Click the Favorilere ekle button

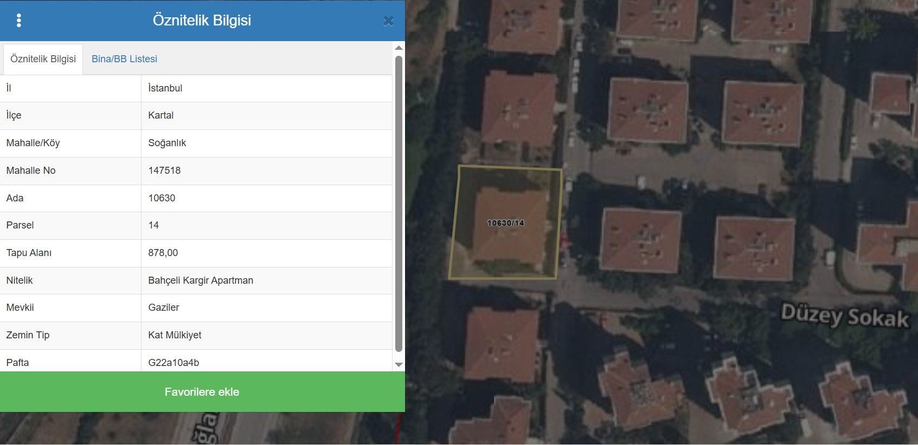point(202,392)
